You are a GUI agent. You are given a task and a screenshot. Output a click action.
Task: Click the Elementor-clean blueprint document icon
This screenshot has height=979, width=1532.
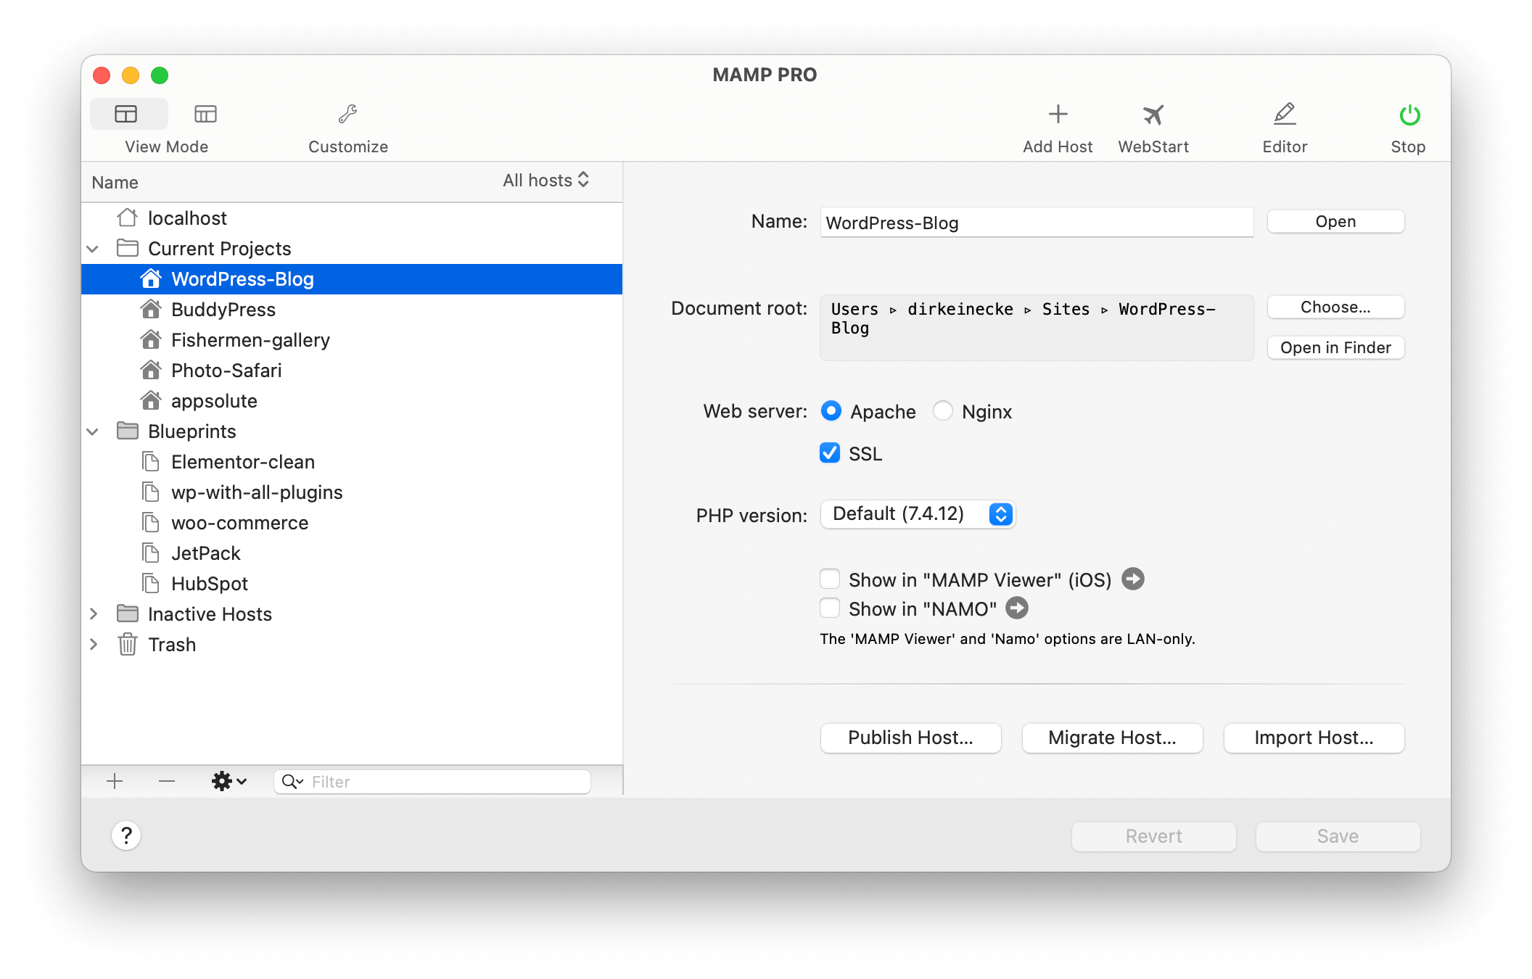(151, 461)
